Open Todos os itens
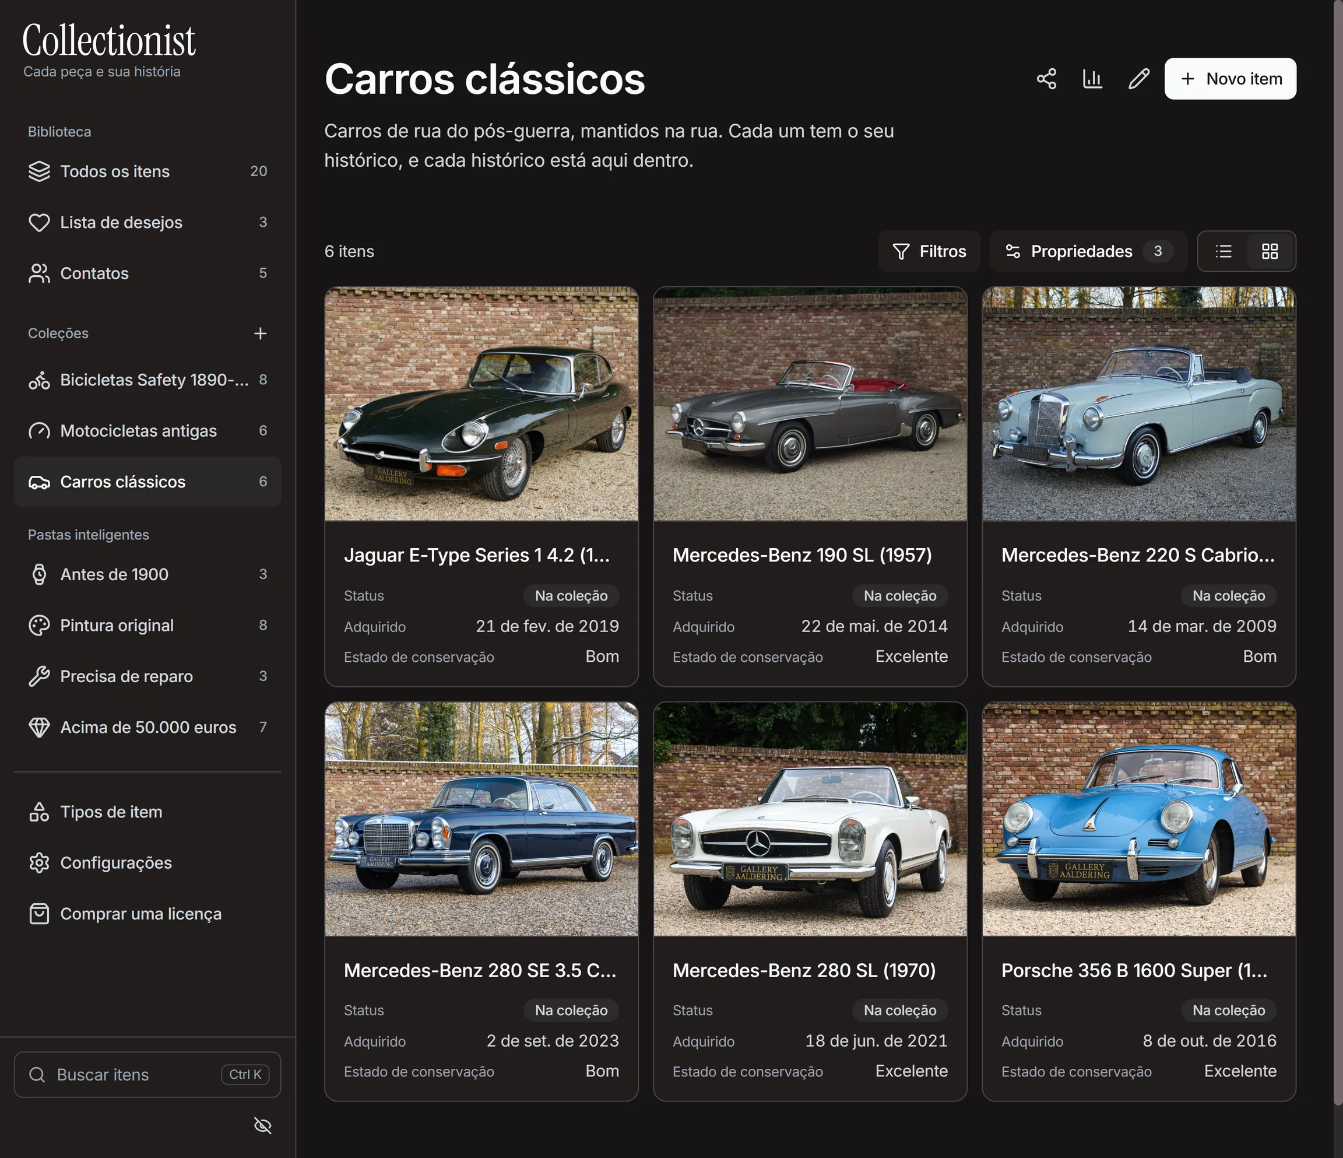The image size is (1343, 1158). tap(148, 171)
